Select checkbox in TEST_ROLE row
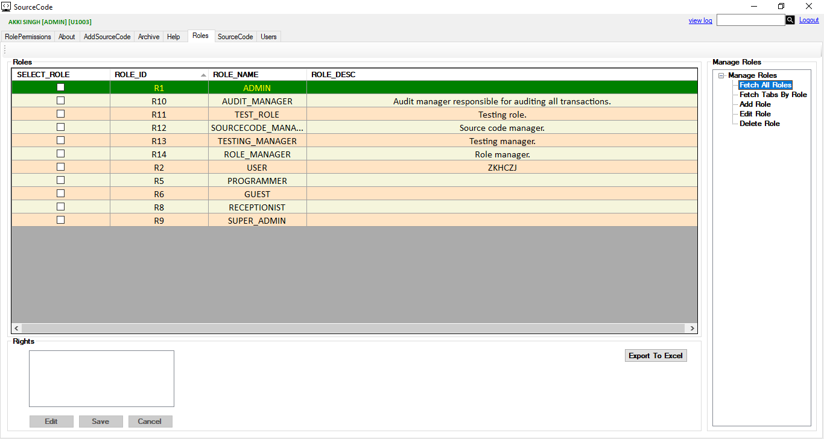Image resolution: width=824 pixels, height=439 pixels. [x=60, y=114]
